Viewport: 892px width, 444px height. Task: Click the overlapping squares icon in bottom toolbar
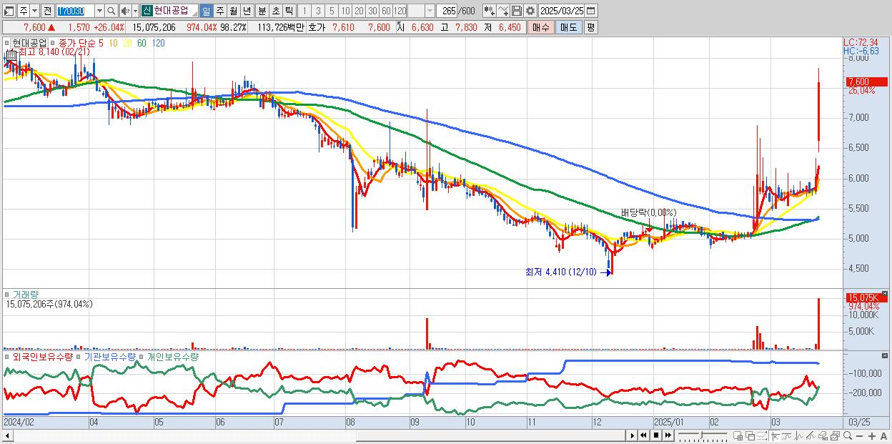click(x=750, y=435)
